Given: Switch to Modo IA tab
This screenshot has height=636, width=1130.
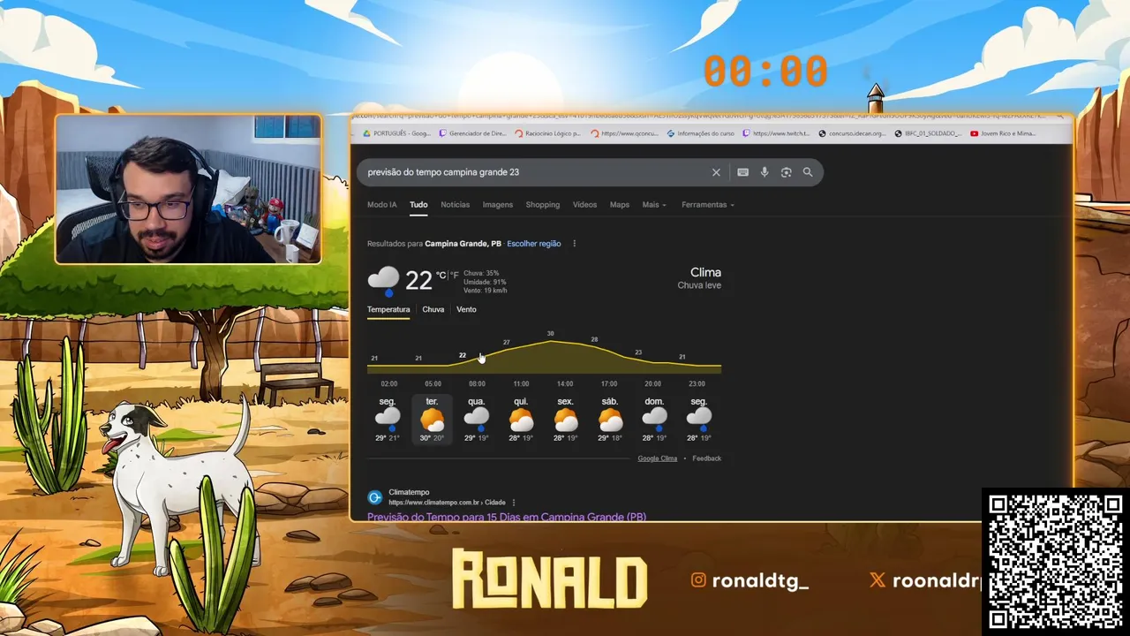Looking at the screenshot, I should [x=381, y=205].
